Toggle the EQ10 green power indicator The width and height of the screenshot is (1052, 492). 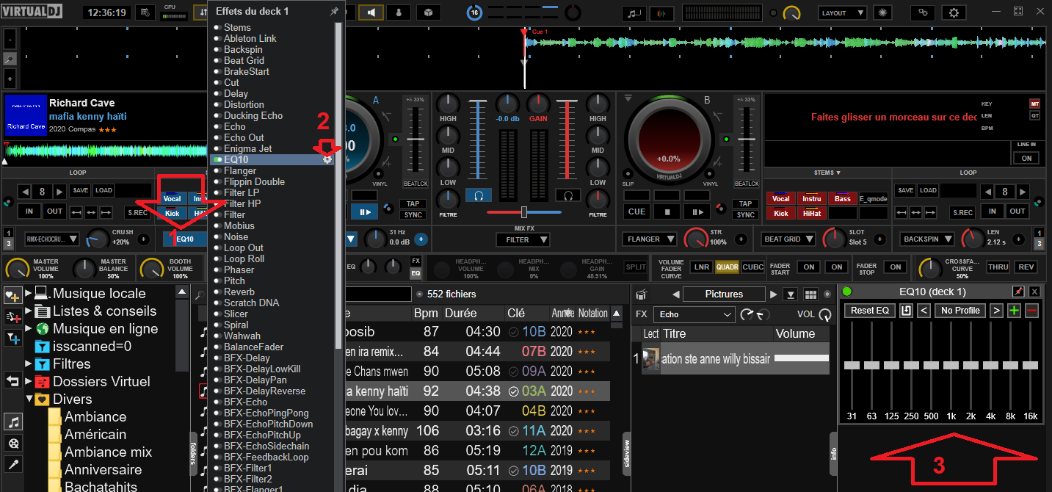(x=846, y=292)
